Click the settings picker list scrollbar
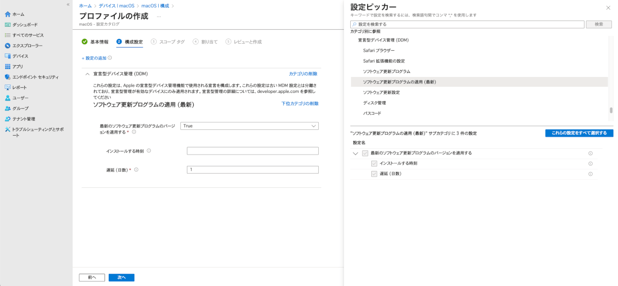This screenshot has width=618, height=286. 611,110
